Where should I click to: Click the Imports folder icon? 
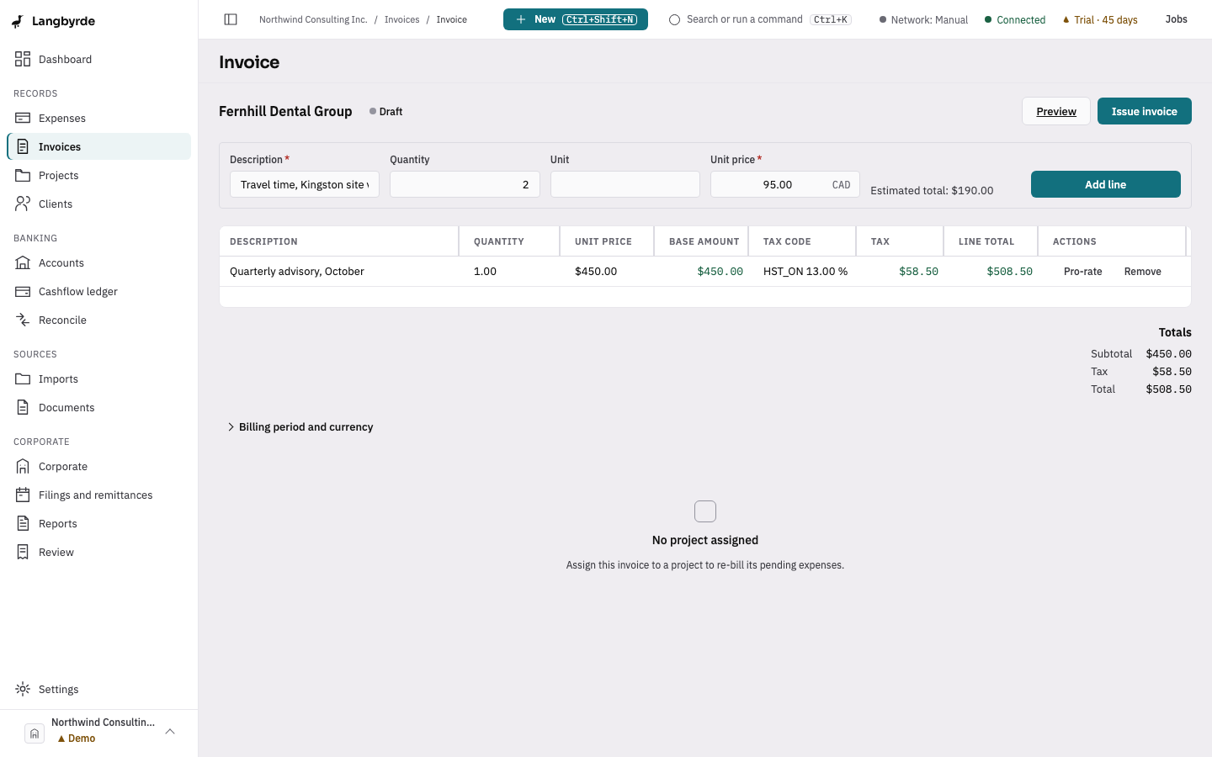click(x=23, y=378)
